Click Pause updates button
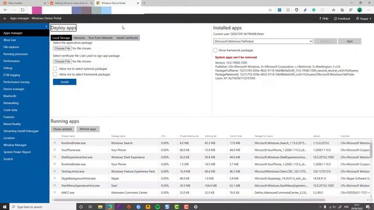 click(63, 129)
